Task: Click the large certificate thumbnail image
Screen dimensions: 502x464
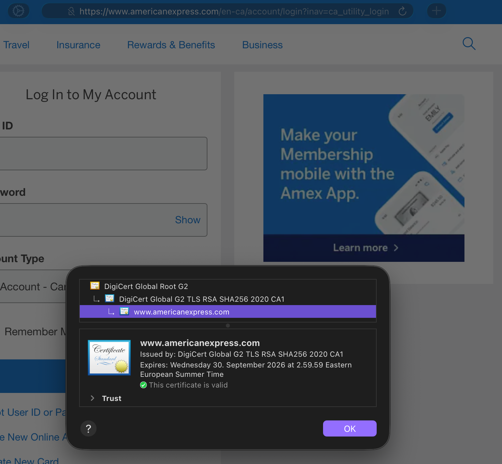Action: click(x=109, y=357)
